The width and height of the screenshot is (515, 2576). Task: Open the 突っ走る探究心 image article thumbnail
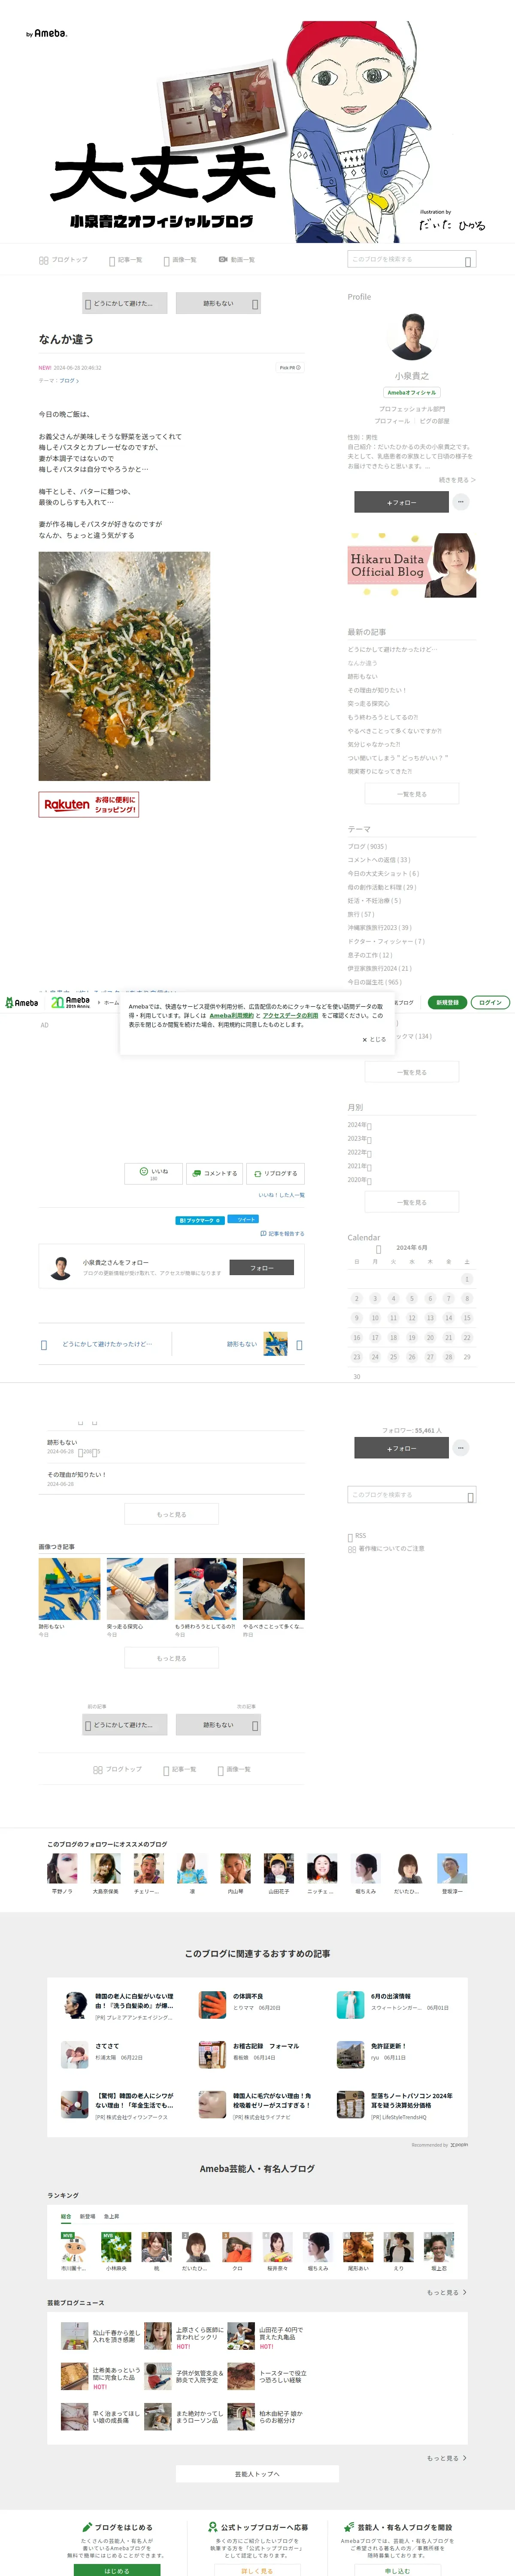[x=137, y=1589]
